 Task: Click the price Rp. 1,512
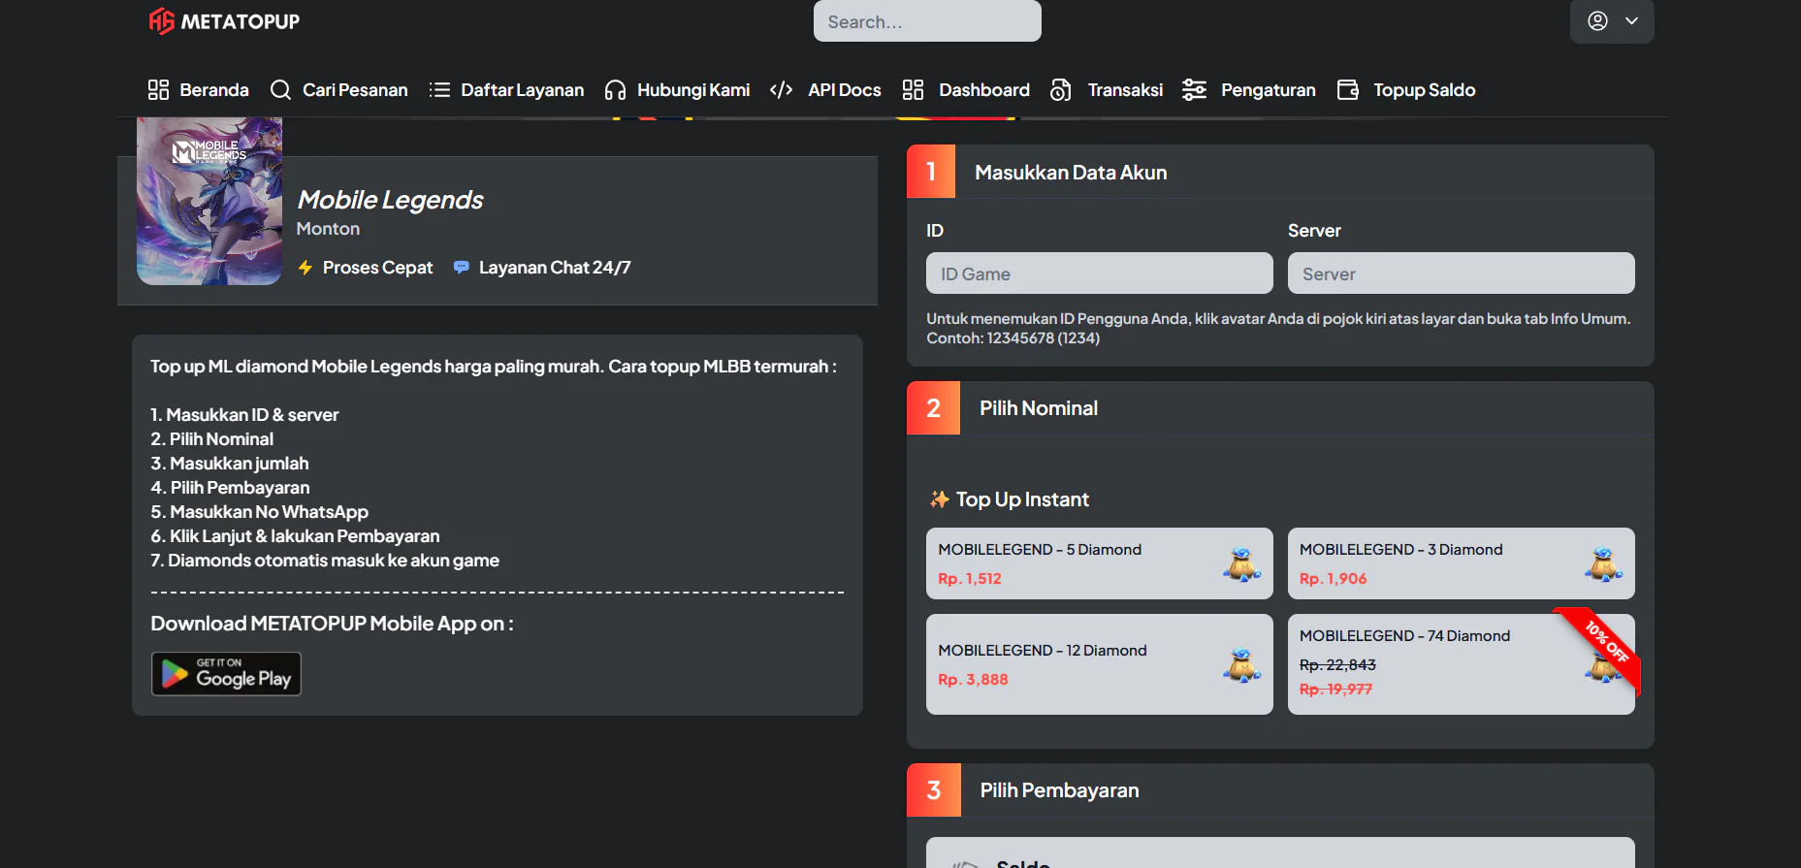(970, 579)
